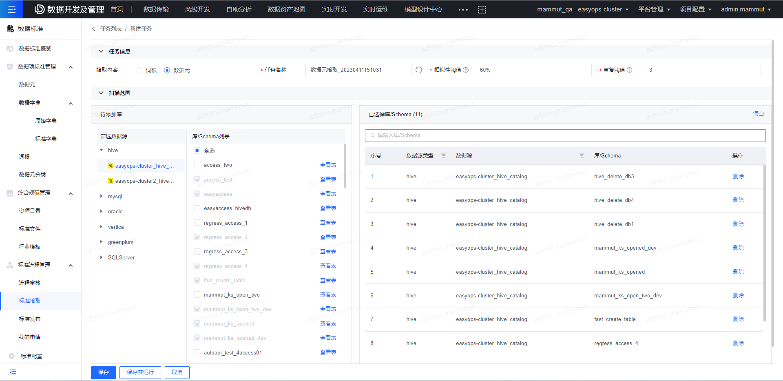The image size is (783, 381).
Task: Open the 自助分析 top menu
Action: coord(239,9)
